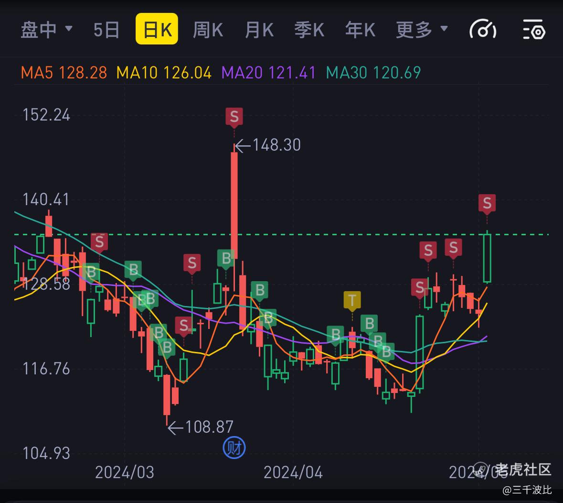
Task: Click the 116.76 price axis label
Action: pos(46,369)
